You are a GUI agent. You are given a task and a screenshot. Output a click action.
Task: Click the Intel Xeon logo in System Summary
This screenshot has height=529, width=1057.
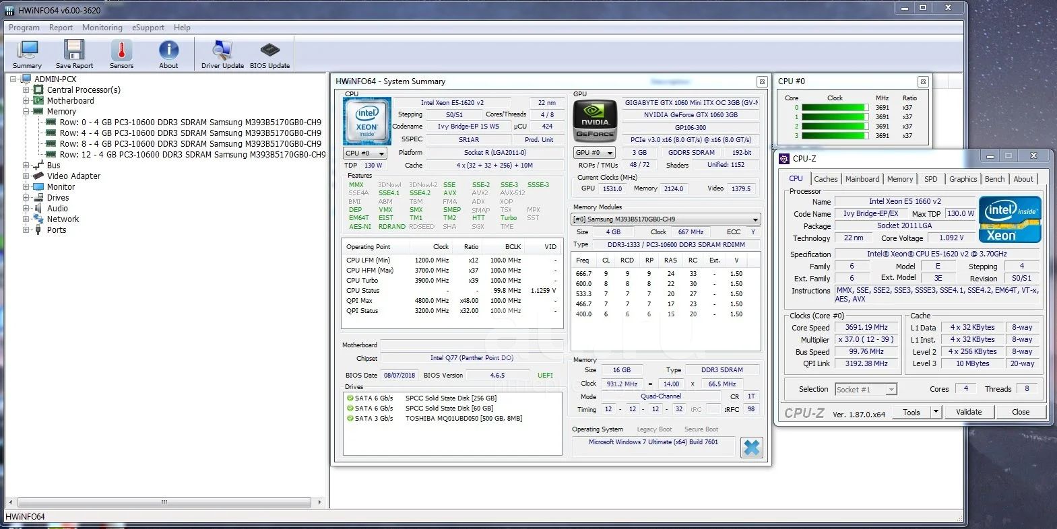click(x=366, y=121)
